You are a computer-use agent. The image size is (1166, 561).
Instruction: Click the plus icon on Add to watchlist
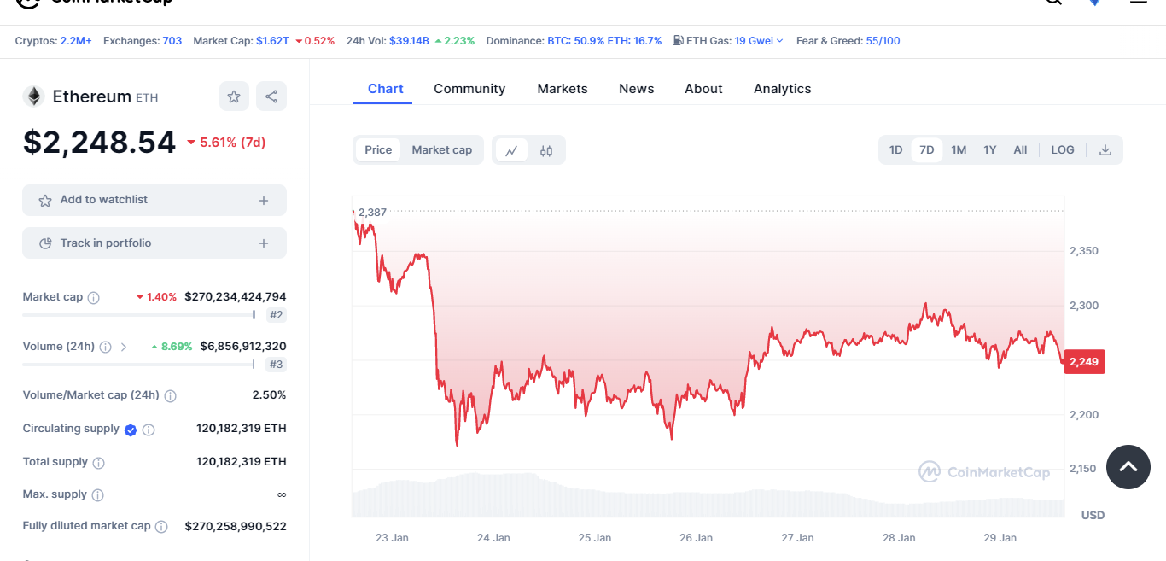click(x=264, y=201)
